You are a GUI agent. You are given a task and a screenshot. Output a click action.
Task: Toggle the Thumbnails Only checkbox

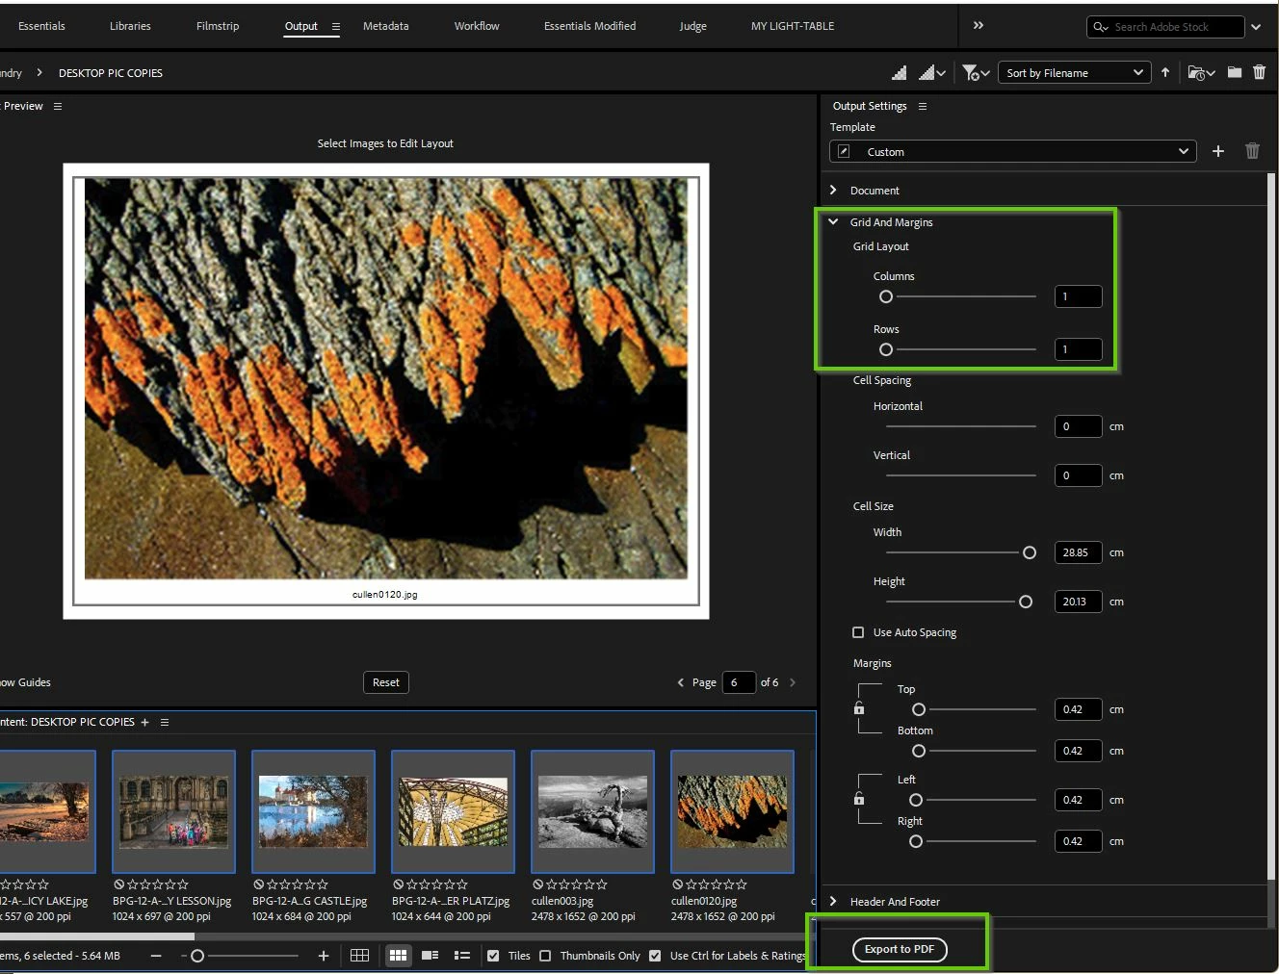pyautogui.click(x=546, y=956)
